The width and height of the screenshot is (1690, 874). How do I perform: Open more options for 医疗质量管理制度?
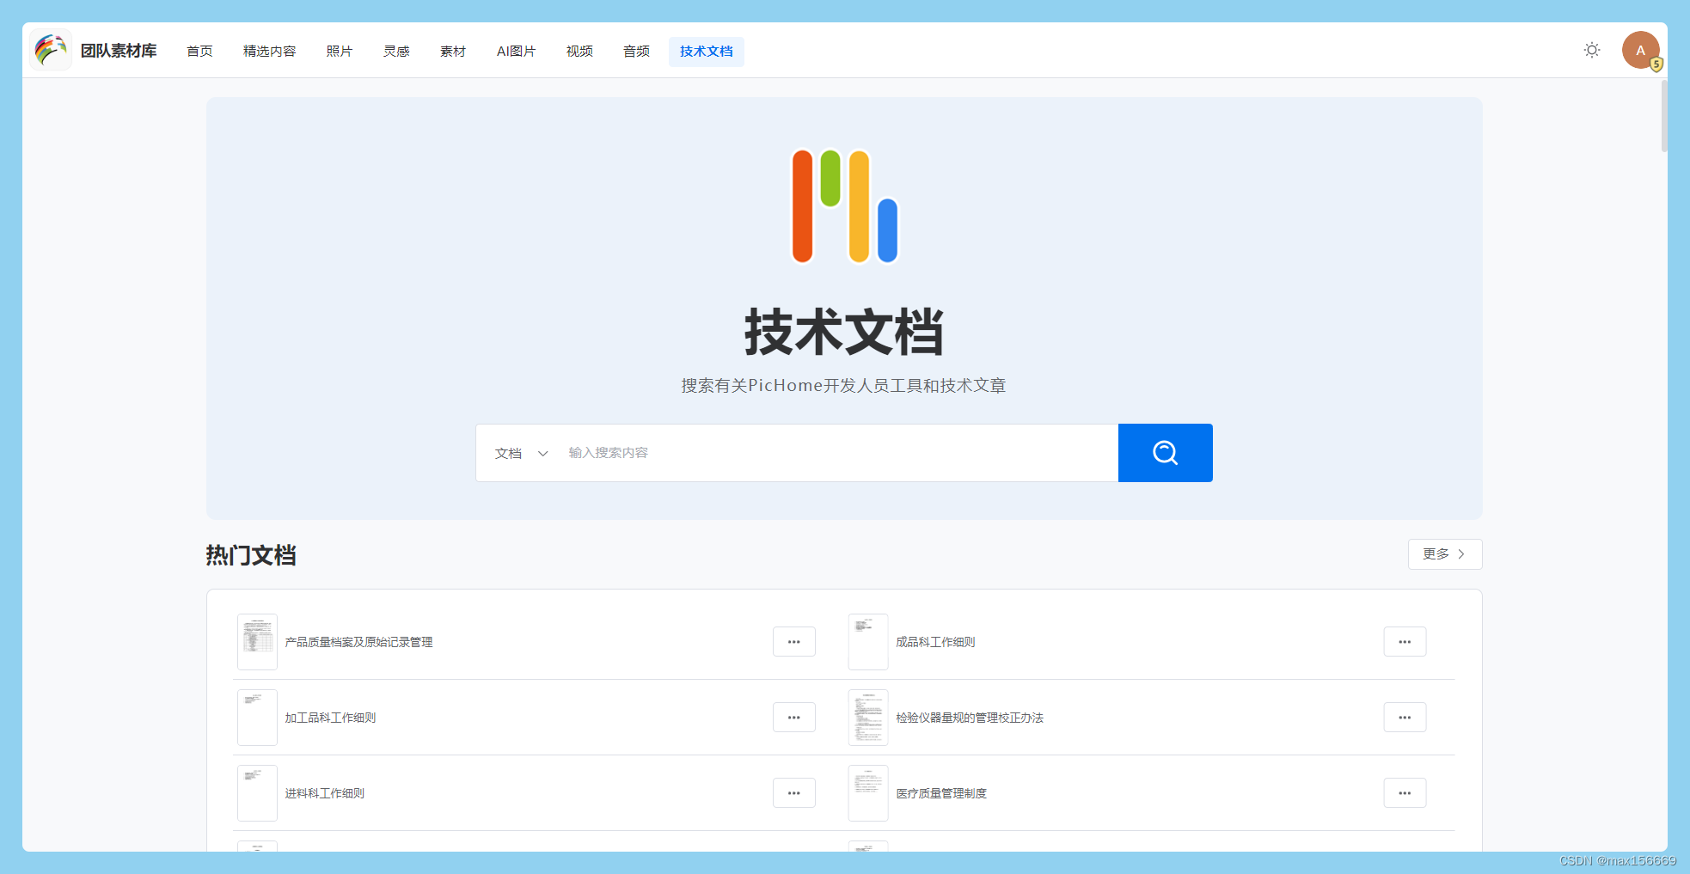(x=1405, y=792)
